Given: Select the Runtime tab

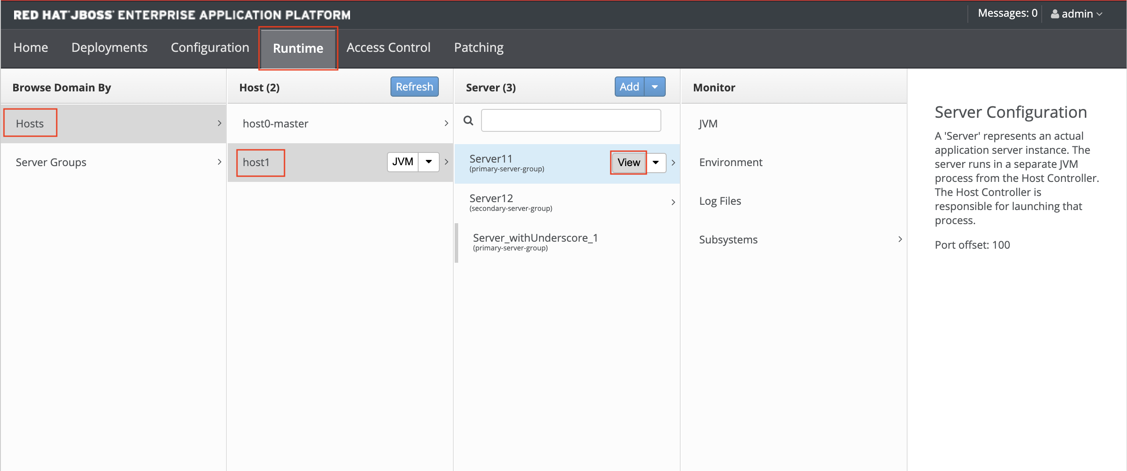Looking at the screenshot, I should [x=298, y=48].
